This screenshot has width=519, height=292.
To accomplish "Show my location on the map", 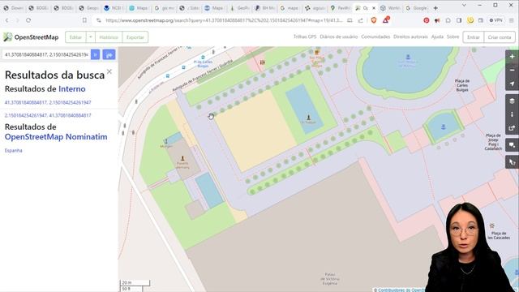I will click(x=512, y=84).
